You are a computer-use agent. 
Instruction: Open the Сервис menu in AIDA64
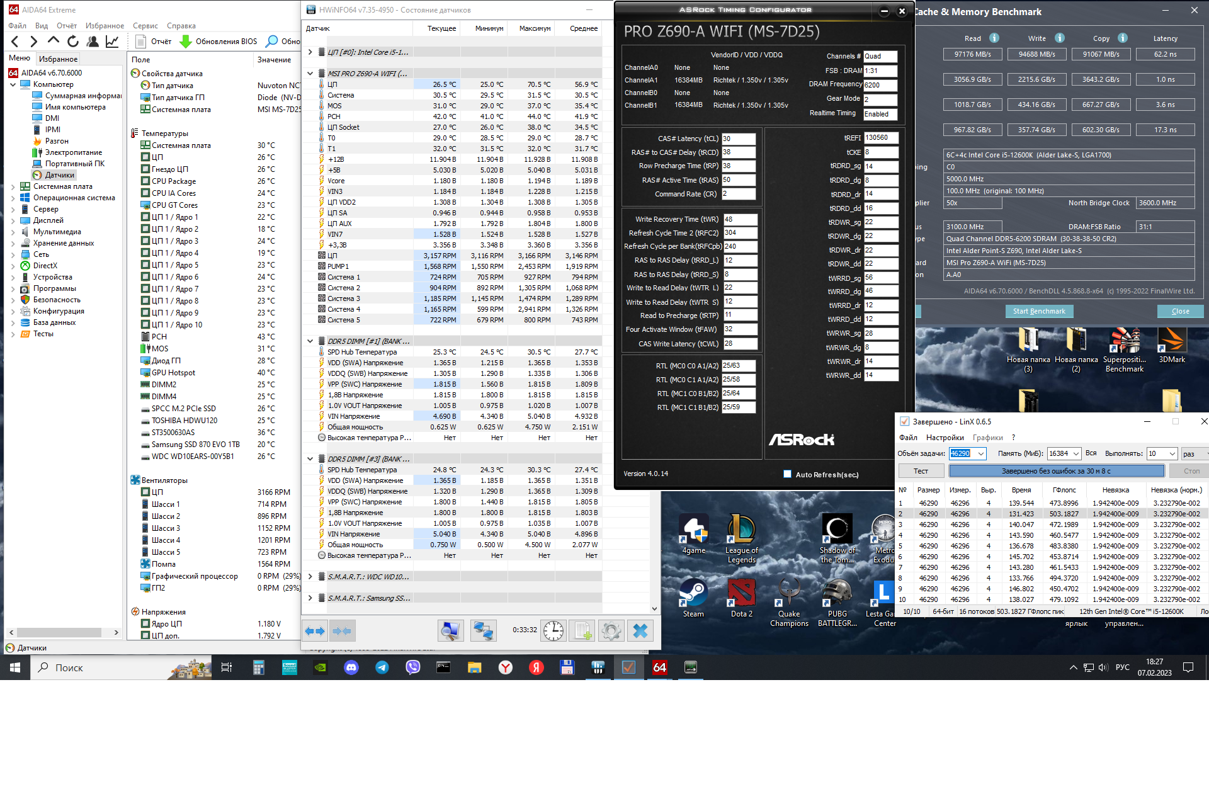point(145,26)
